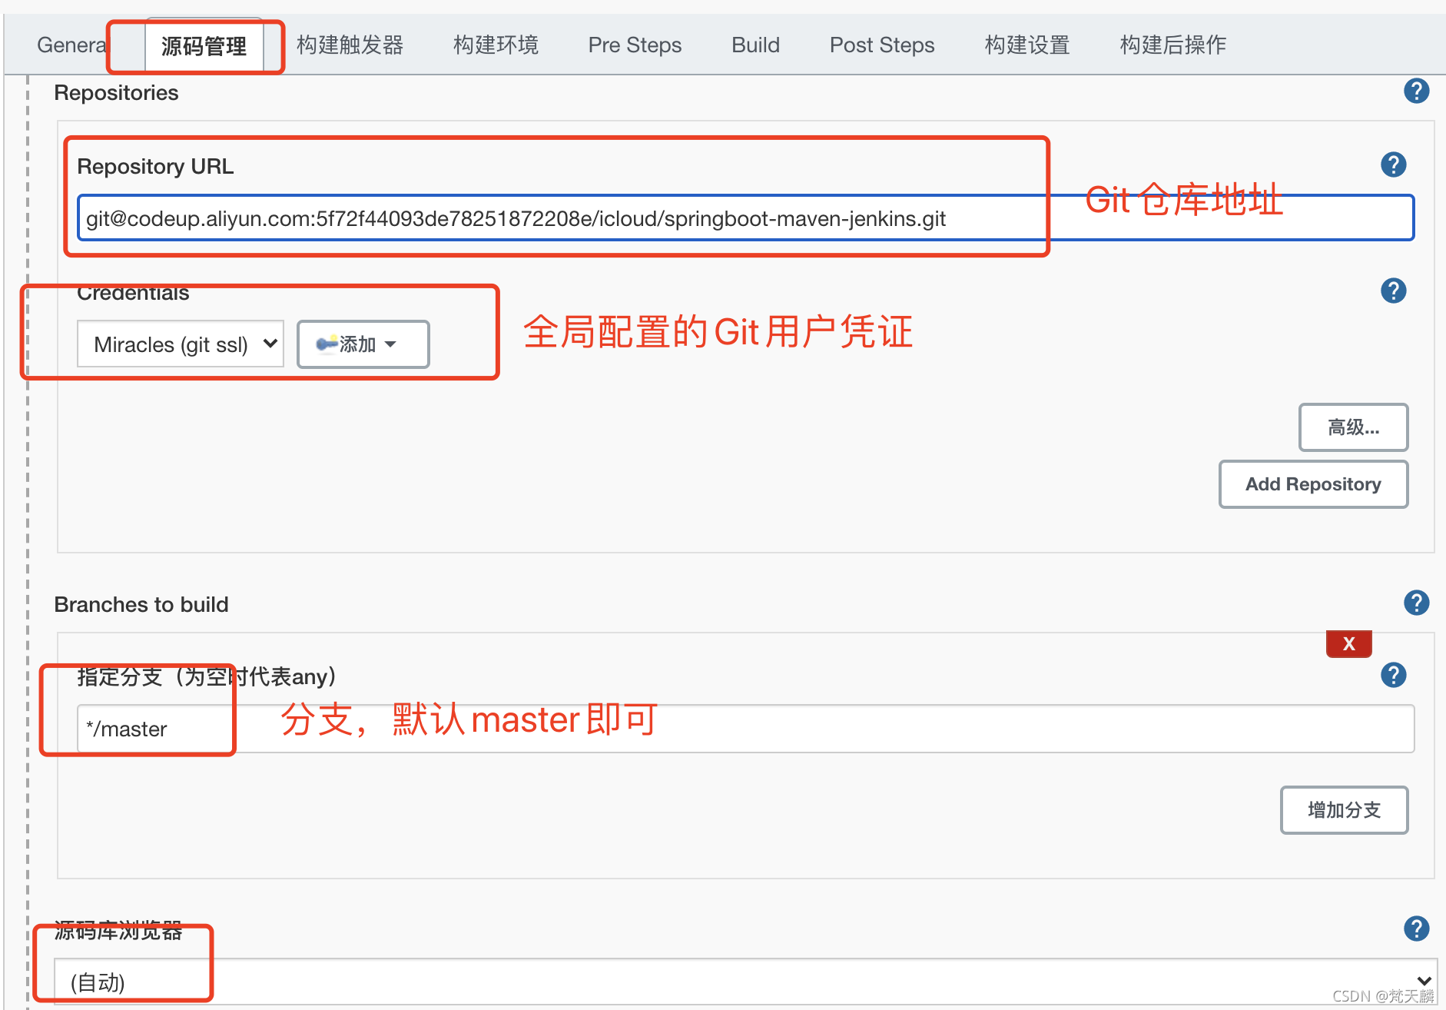This screenshot has width=1446, height=1010.
Task: Open help for the Repository URL field
Action: coord(1393,164)
